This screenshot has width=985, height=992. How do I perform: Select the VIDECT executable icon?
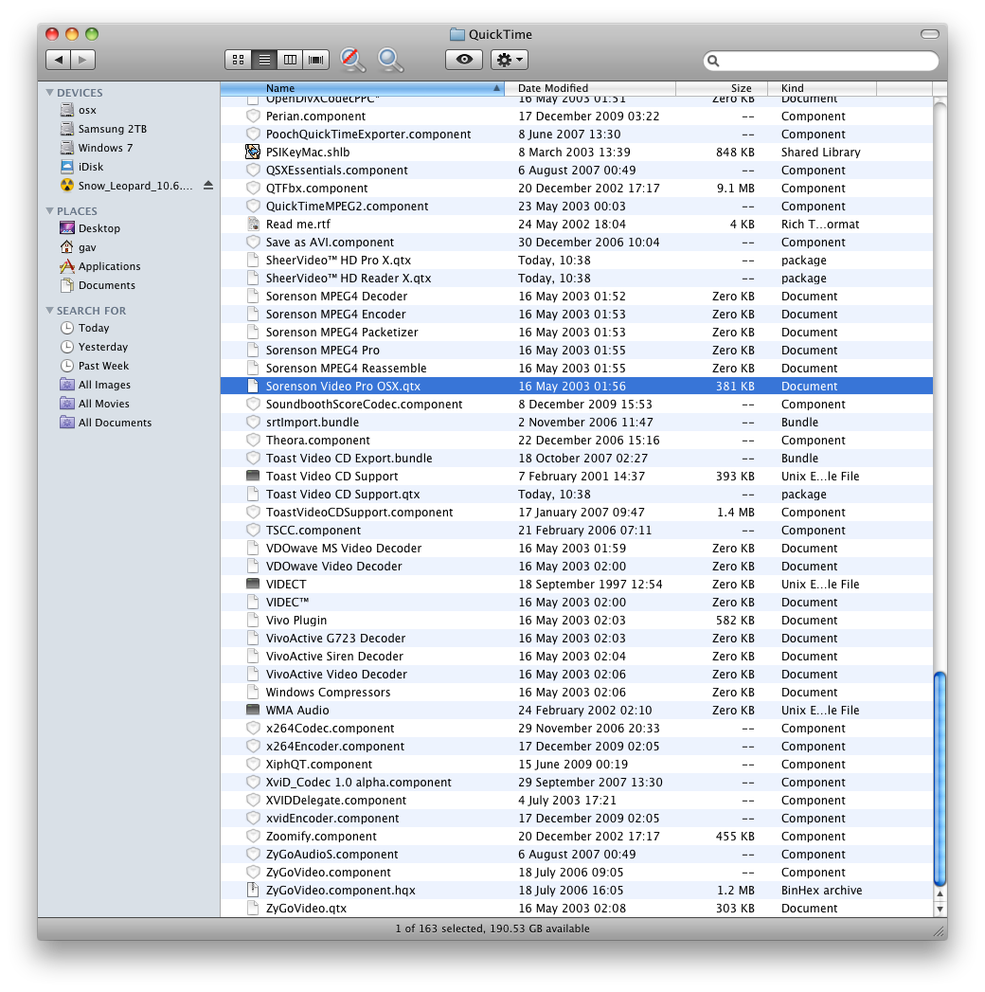[253, 584]
